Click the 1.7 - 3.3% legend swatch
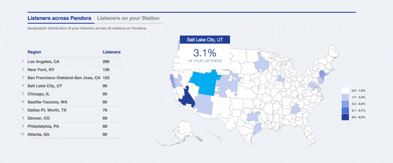The image size is (393, 163). pyautogui.click(x=345, y=97)
